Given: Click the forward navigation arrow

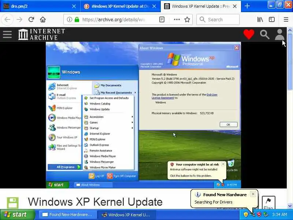Looking at the screenshot, I should (x=19, y=19).
